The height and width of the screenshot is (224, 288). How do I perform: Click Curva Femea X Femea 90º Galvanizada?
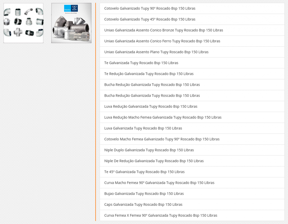161,216
